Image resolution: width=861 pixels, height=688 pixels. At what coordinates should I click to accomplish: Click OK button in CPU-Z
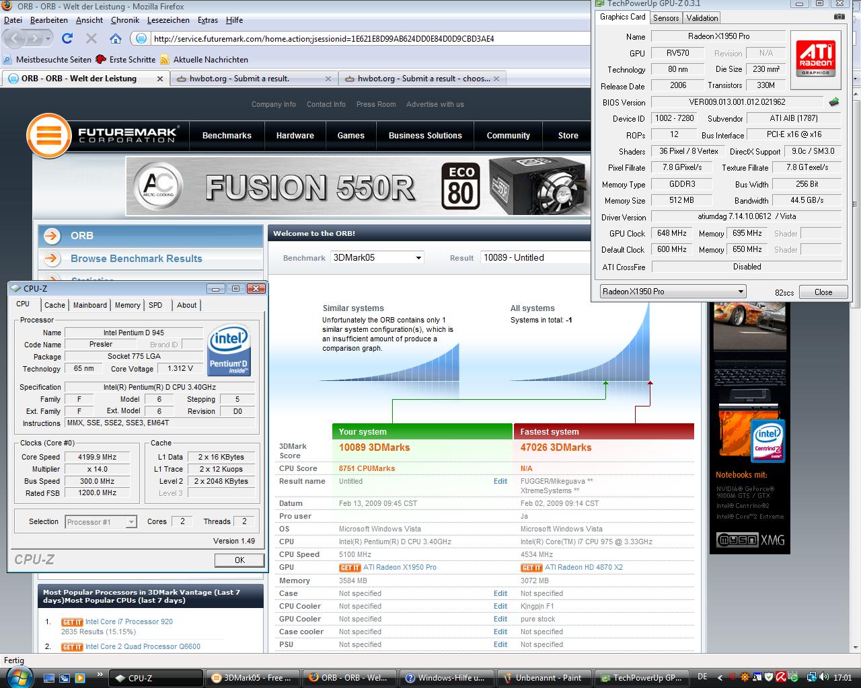(239, 560)
